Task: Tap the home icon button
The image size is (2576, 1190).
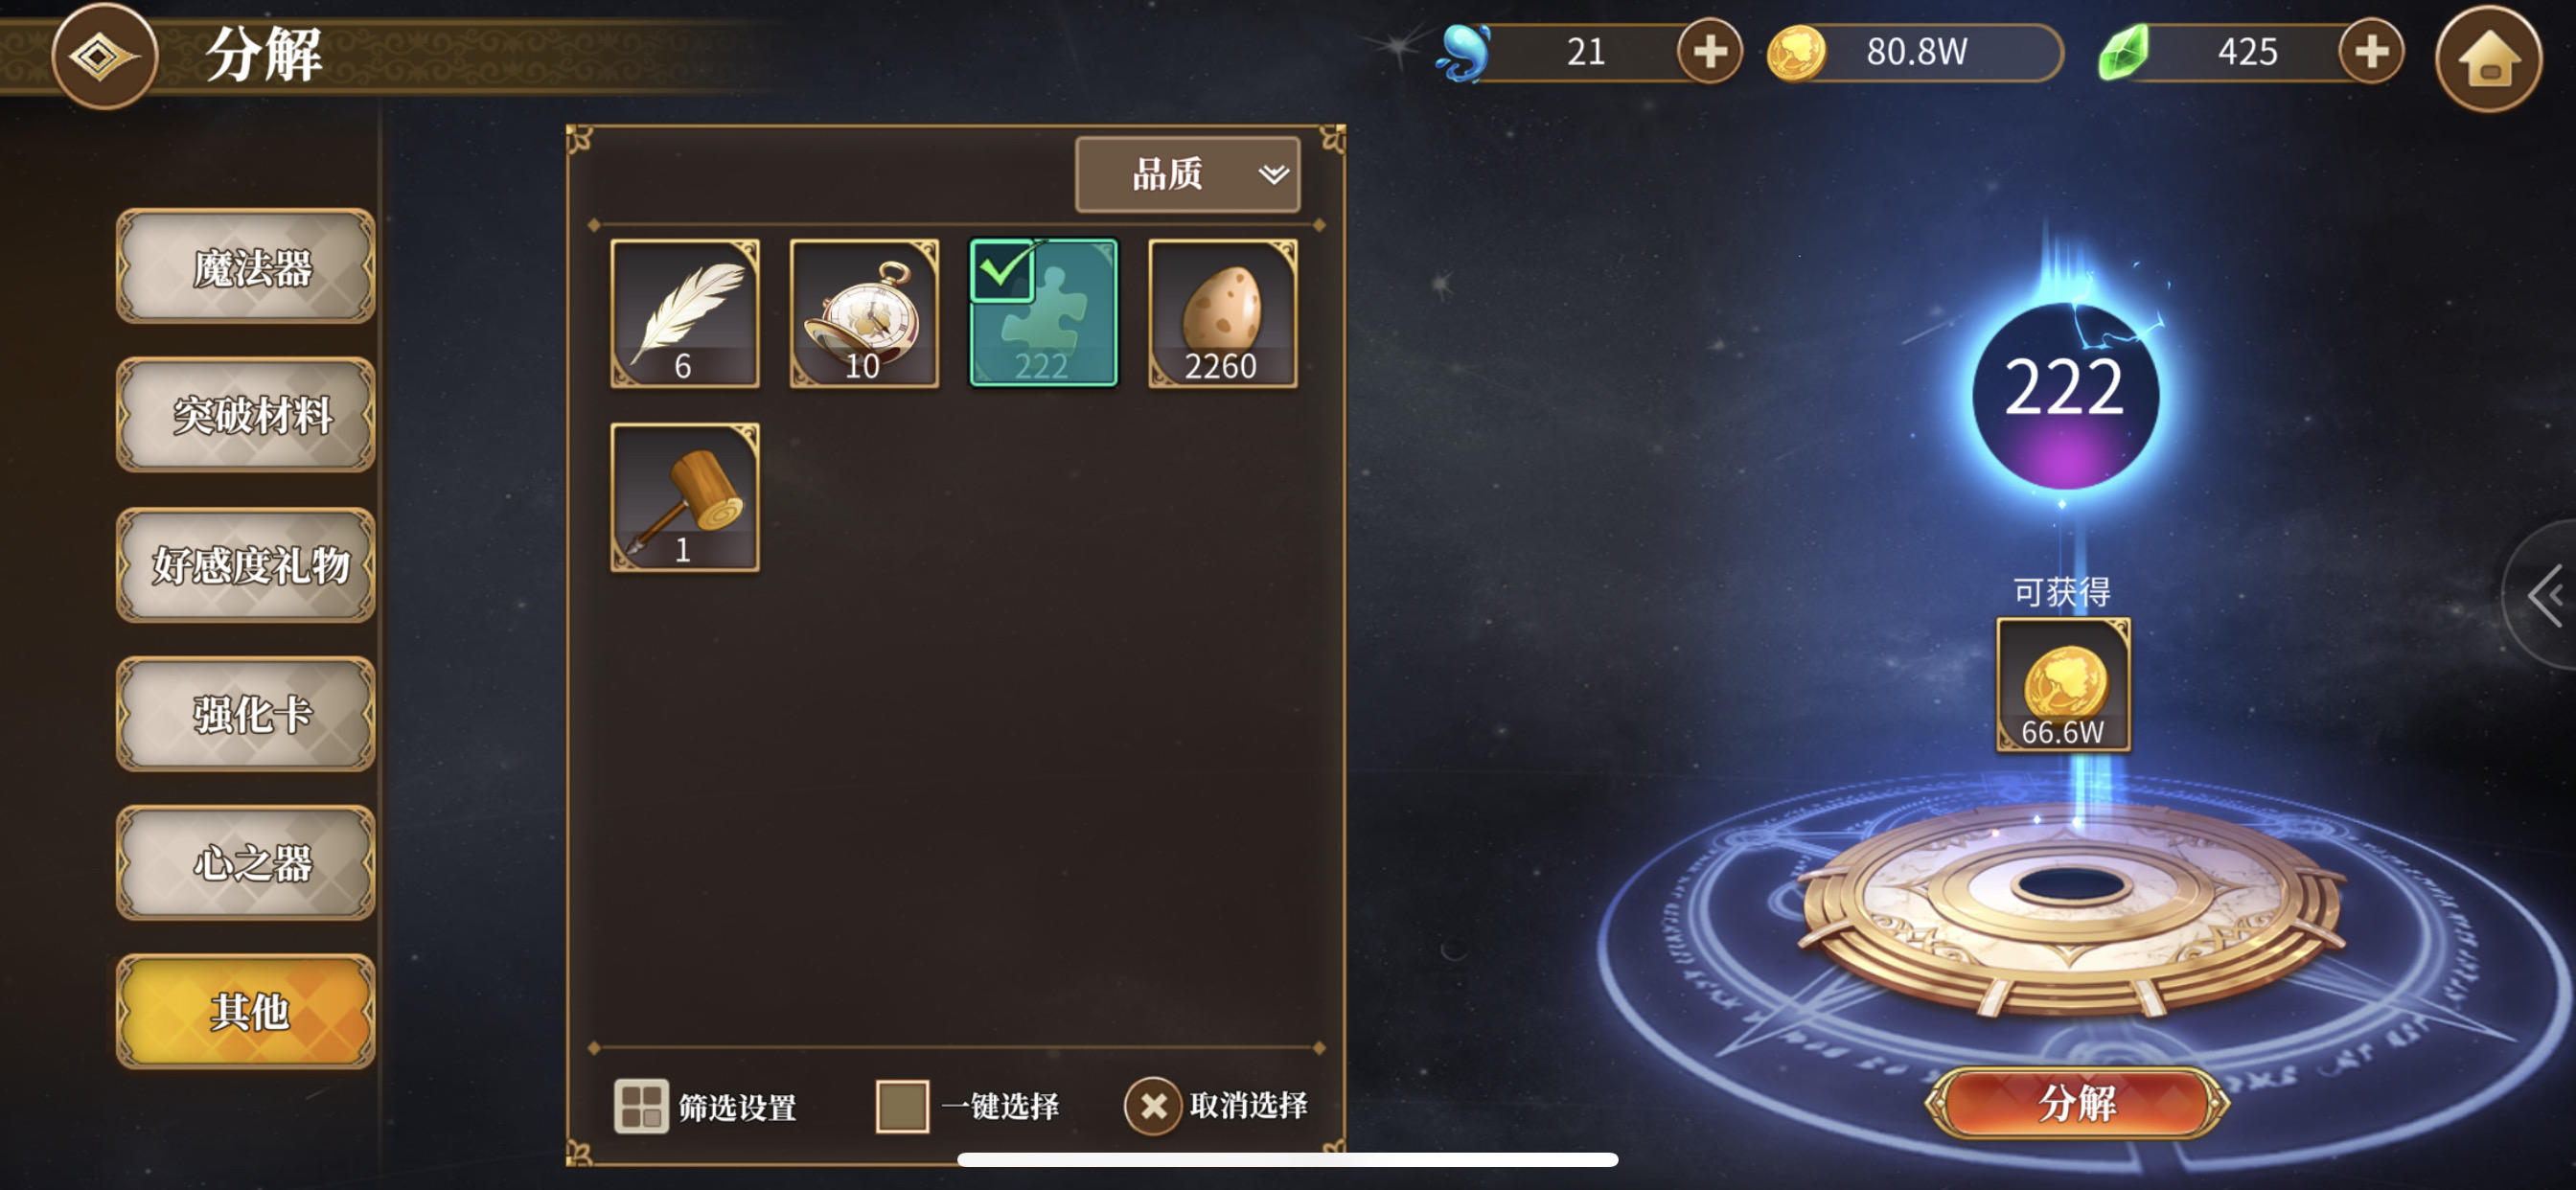Action: click(2488, 59)
